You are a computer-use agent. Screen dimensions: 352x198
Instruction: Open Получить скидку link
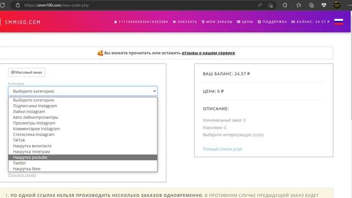[22, 175]
